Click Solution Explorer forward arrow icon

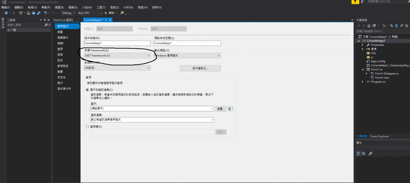tap(364, 26)
